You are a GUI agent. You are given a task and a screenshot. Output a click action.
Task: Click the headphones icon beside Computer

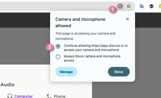pos(10,96)
